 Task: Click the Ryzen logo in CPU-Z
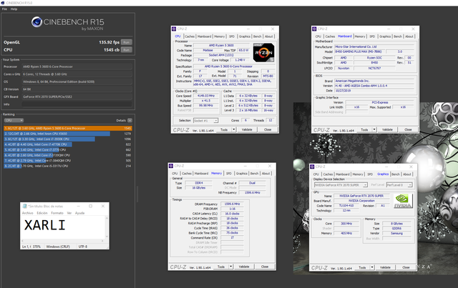[263, 52]
